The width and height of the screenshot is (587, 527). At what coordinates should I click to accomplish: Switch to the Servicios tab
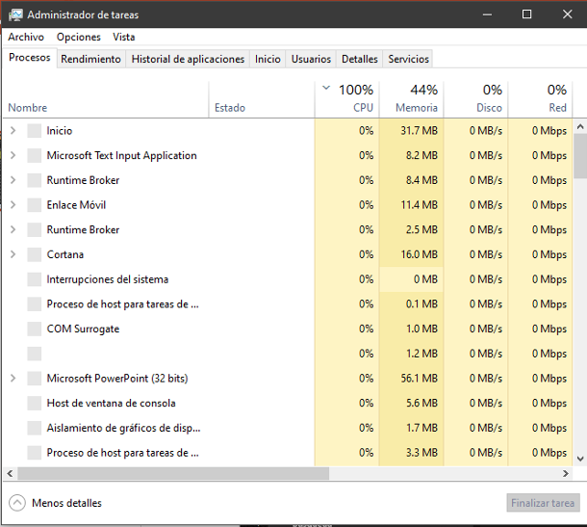[x=408, y=59]
